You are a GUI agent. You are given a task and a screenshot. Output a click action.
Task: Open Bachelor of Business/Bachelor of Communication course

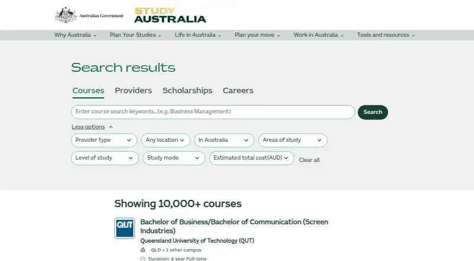pyautogui.click(x=234, y=226)
